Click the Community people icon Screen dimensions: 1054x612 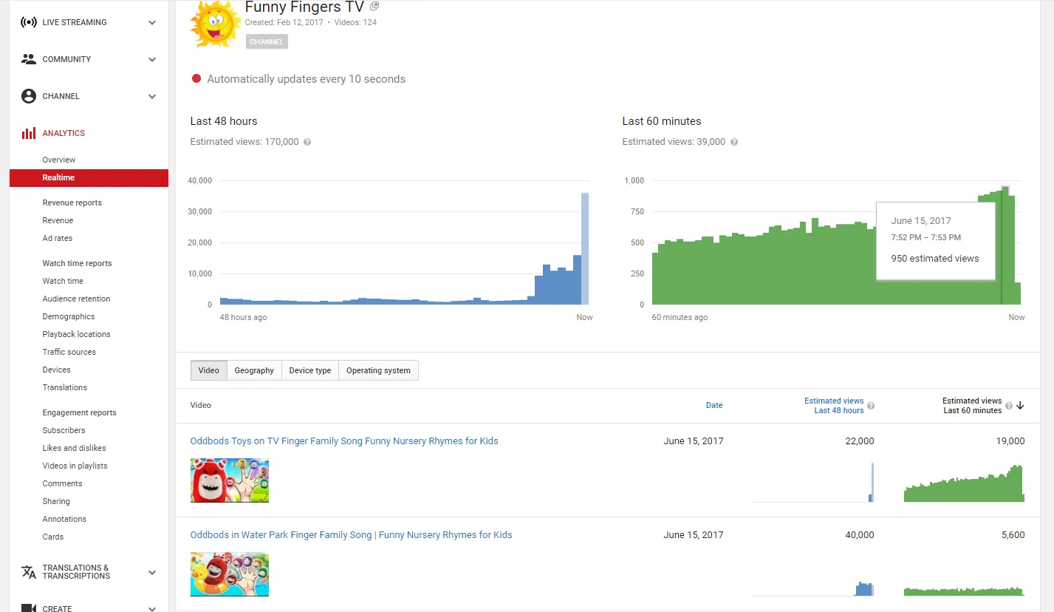tap(28, 59)
